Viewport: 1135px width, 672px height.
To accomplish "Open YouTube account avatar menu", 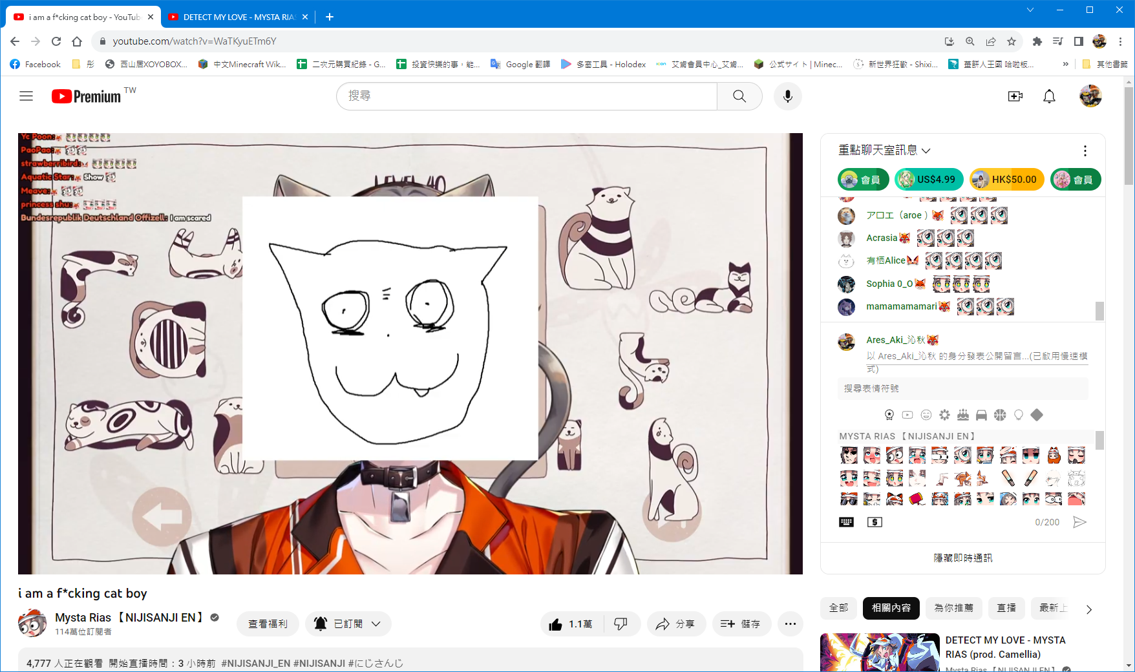I will [1090, 96].
